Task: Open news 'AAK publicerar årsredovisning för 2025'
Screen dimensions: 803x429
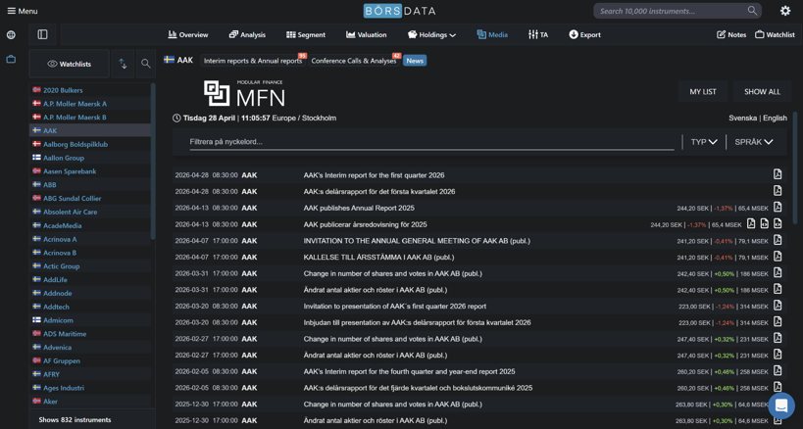Action: pyautogui.click(x=365, y=224)
